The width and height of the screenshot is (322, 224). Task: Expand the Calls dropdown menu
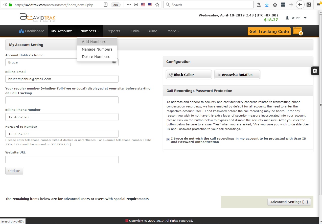[135, 31]
